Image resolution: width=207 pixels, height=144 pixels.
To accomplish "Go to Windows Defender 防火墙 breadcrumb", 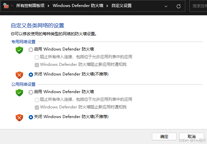I will [x=78, y=6].
